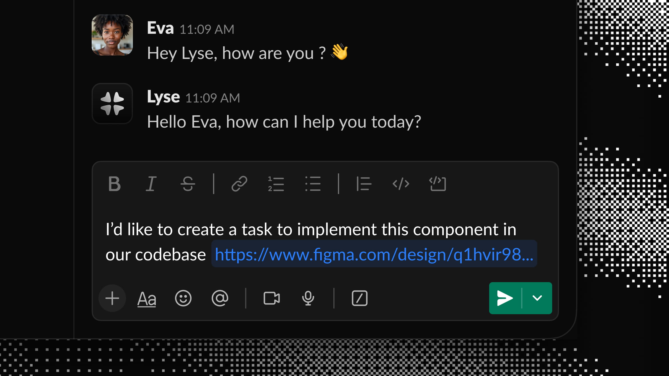Apply italic formatting
The image size is (669, 376).
pyautogui.click(x=152, y=184)
